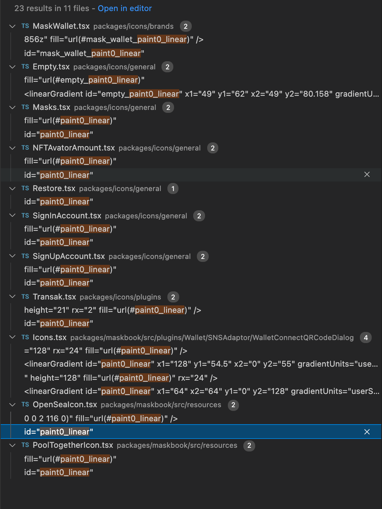Collapse the Icons.tsx result group

(12, 337)
